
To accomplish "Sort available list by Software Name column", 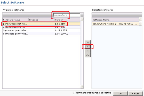I will [x=15, y=20].
